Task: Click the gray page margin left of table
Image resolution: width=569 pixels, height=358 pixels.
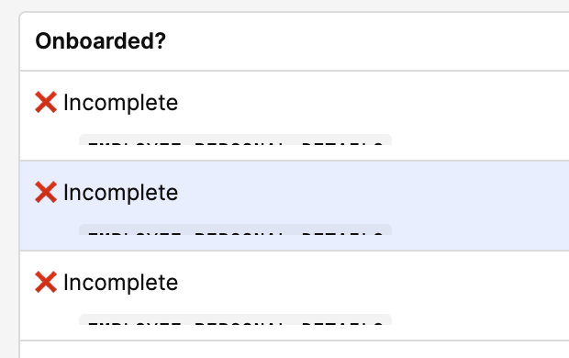Action: tap(9, 182)
